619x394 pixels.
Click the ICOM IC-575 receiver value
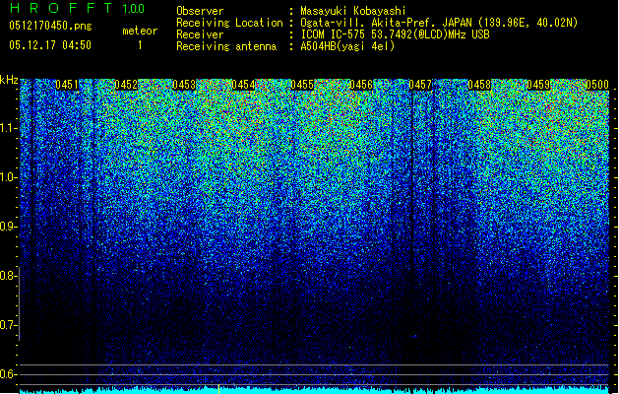[x=395, y=34]
